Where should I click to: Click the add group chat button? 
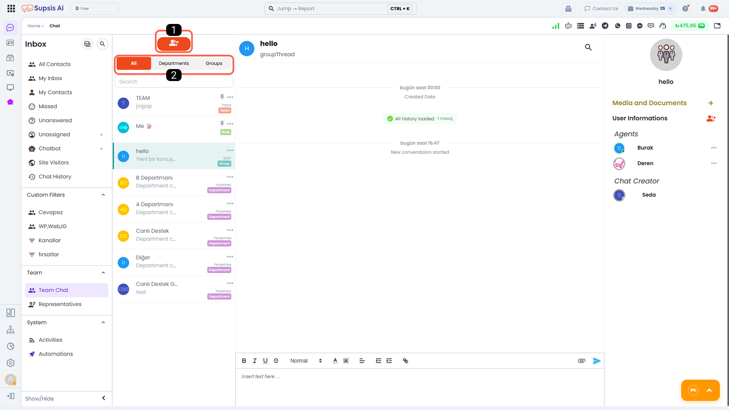pos(174,43)
